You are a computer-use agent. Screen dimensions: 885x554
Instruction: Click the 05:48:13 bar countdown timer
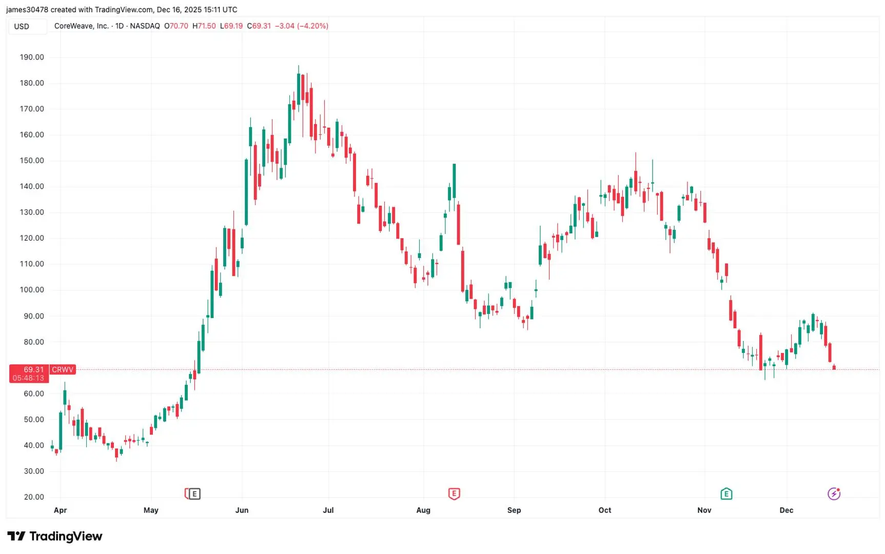click(29, 378)
